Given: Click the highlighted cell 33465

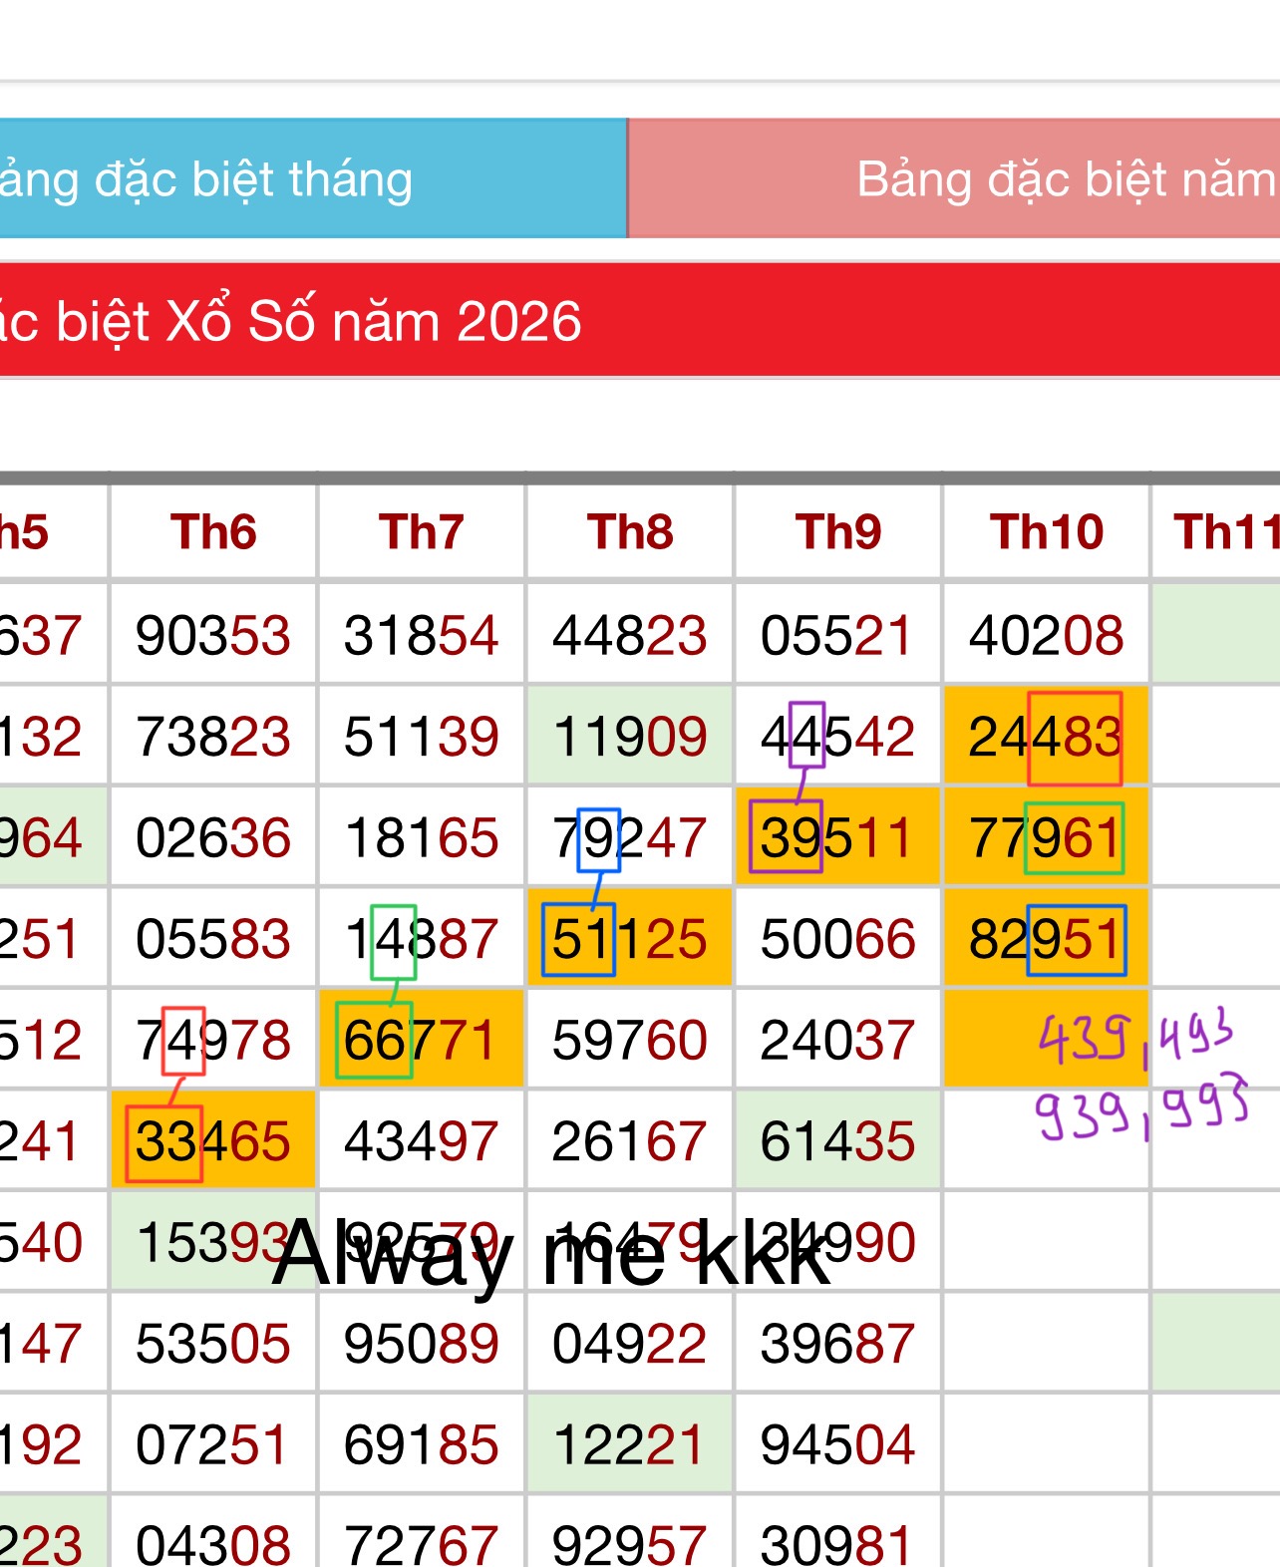Looking at the screenshot, I should tap(213, 1140).
